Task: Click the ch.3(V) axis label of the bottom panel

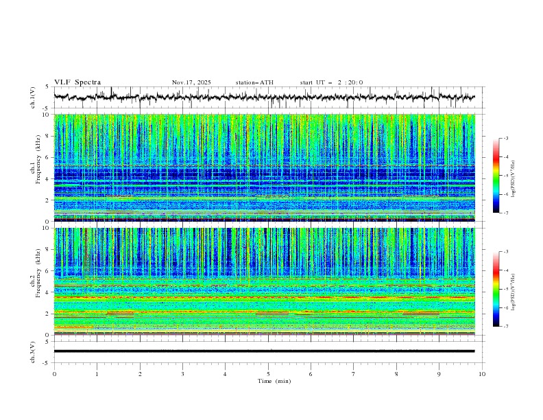Action: tap(33, 351)
